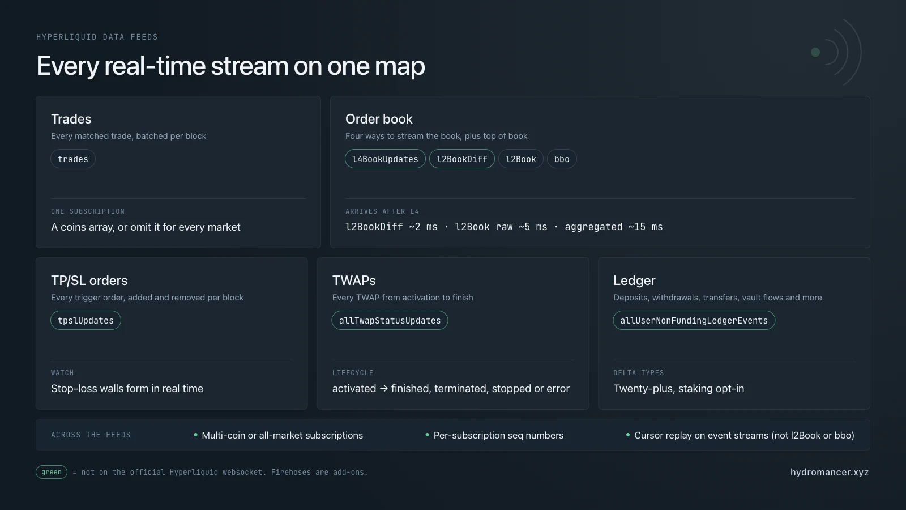Click 'Every TWAP from activation to finish'
This screenshot has height=510, width=906.
point(403,297)
